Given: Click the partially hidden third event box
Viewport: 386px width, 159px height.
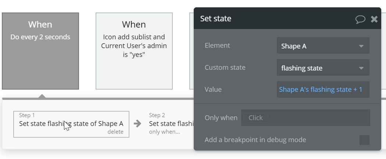Looking at the screenshot, I should click(192, 51).
